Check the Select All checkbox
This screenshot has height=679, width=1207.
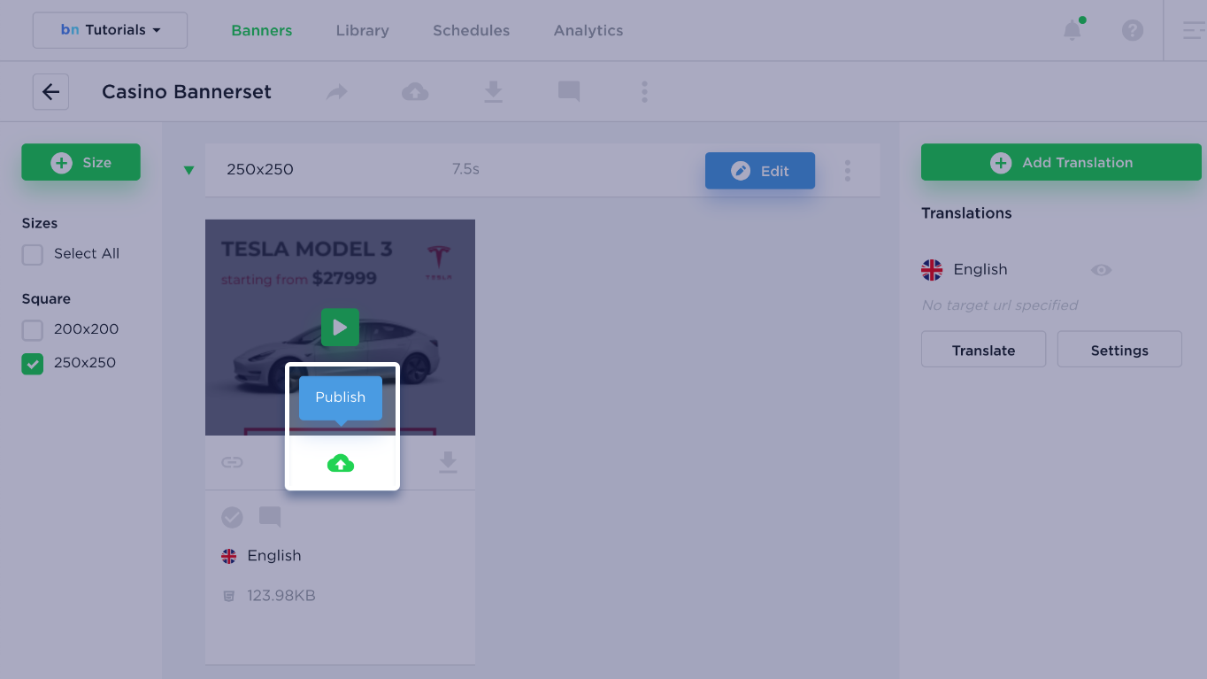(x=33, y=255)
